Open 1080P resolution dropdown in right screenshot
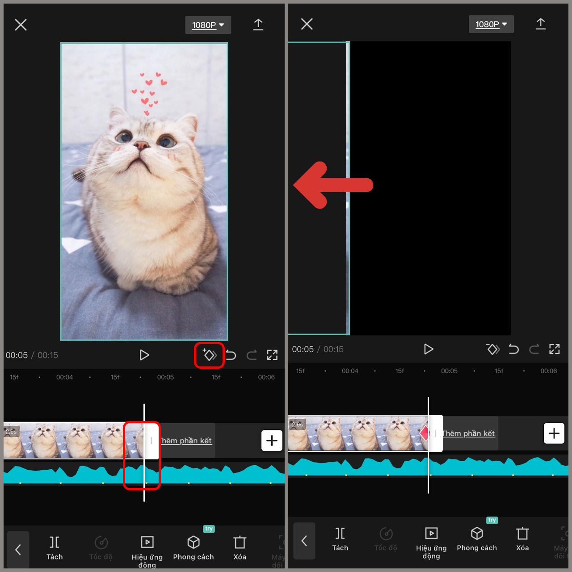Image resolution: width=572 pixels, height=572 pixels. 491,24
